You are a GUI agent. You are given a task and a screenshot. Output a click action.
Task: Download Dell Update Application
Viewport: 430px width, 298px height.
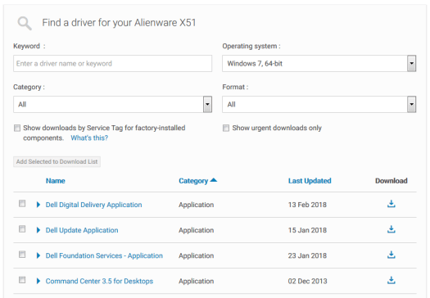pyautogui.click(x=391, y=229)
